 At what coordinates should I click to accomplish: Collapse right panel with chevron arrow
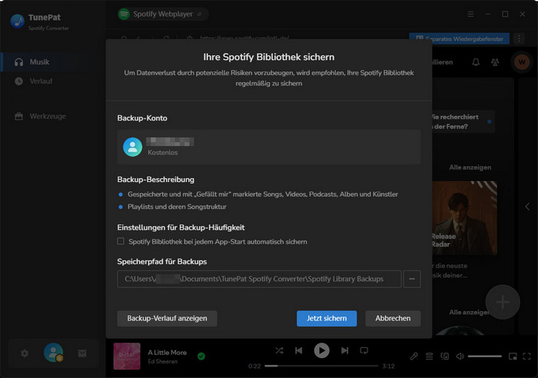pyautogui.click(x=527, y=207)
